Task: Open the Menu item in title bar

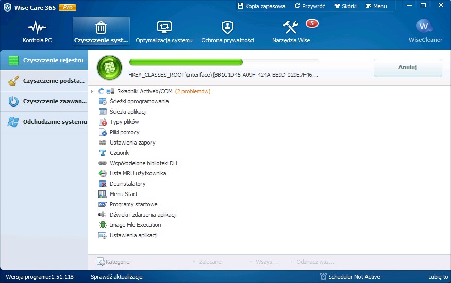Action: [376, 6]
